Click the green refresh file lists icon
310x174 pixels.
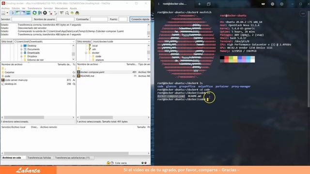[34, 13]
